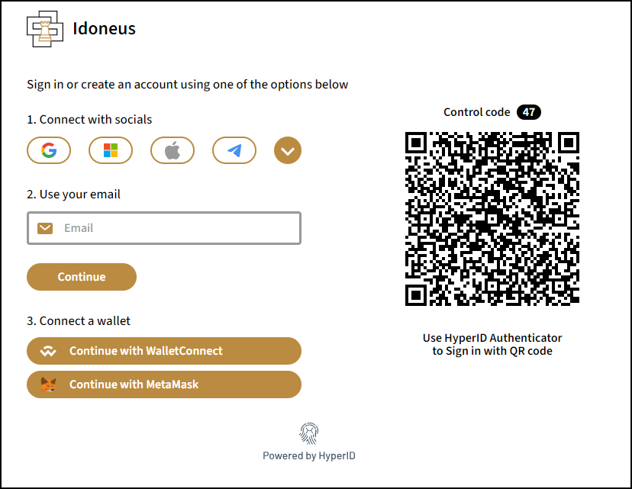
Task: Sign in with Google
Action: 49,150
